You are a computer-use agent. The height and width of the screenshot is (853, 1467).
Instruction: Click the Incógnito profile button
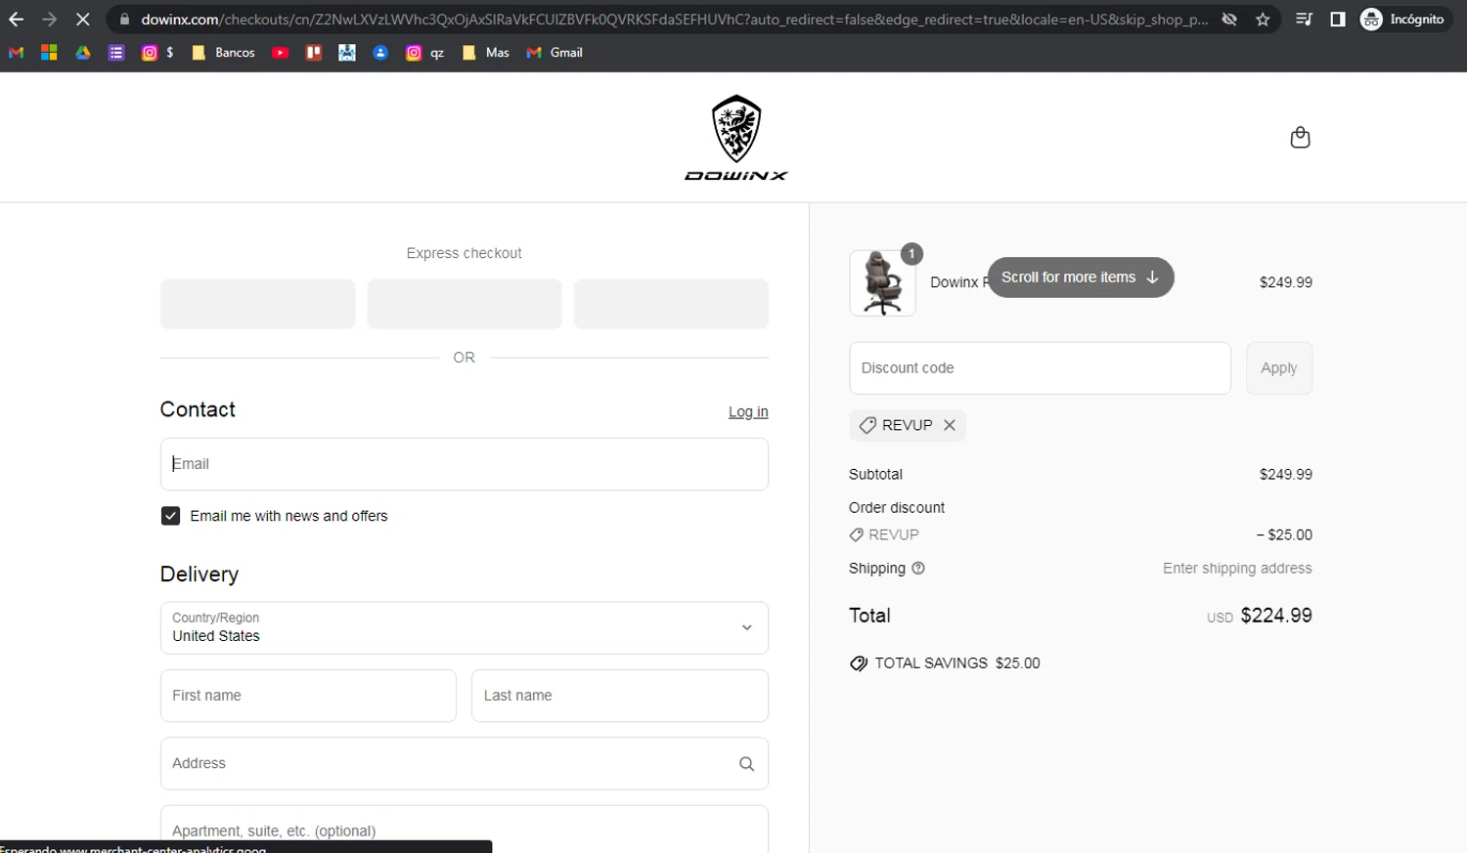click(1402, 20)
